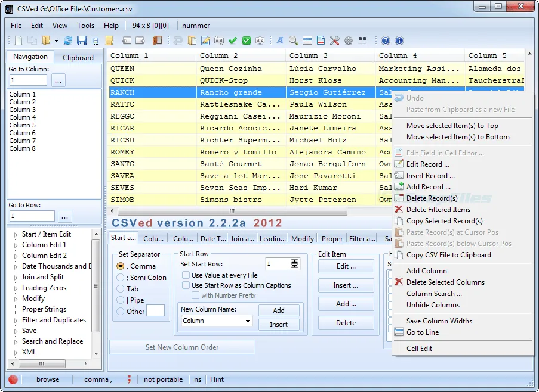The height and width of the screenshot is (392, 539).
Task: Open the Proper tab
Action: click(332, 238)
